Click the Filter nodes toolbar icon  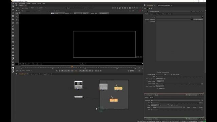(x=13, y=23)
